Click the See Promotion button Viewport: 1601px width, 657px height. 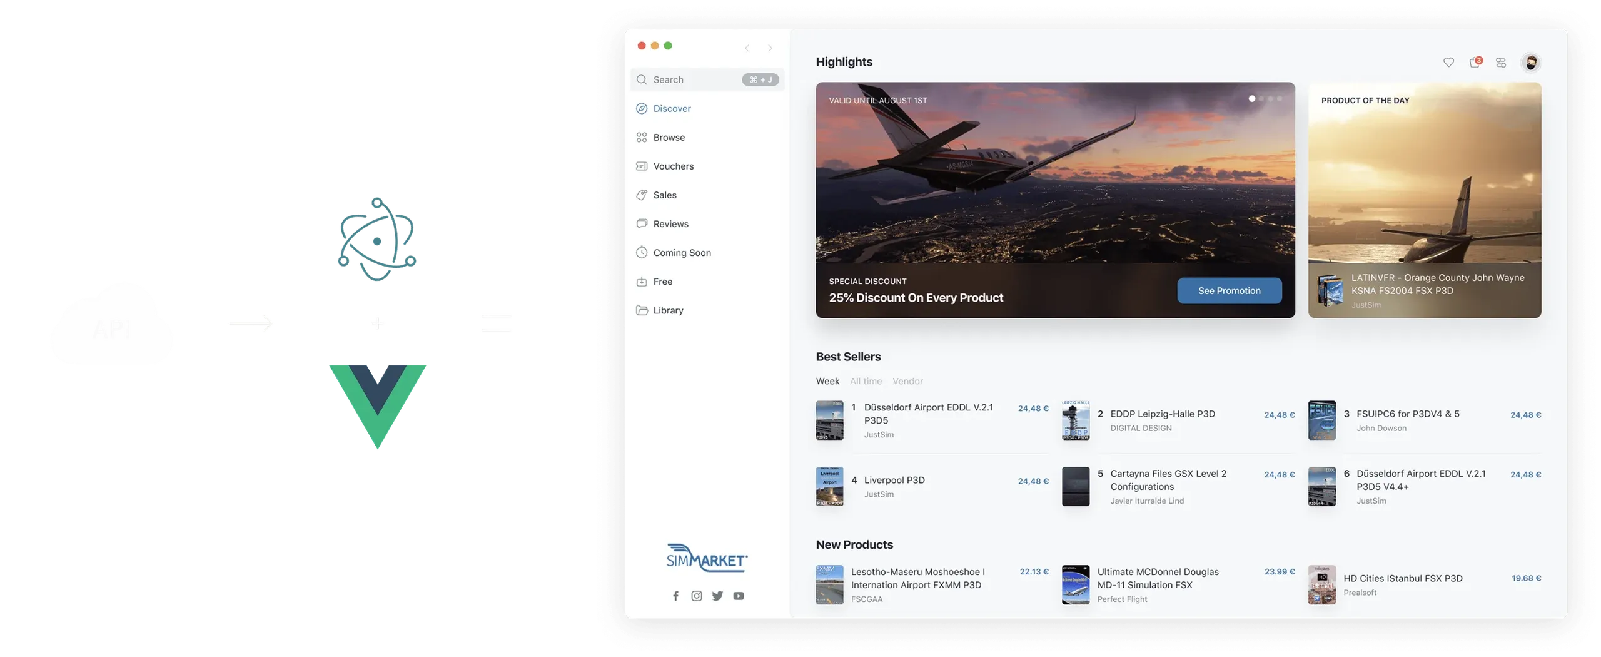tap(1229, 290)
